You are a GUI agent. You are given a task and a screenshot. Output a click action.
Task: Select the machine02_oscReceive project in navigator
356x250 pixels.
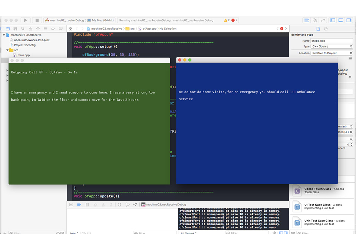[x=26, y=35]
